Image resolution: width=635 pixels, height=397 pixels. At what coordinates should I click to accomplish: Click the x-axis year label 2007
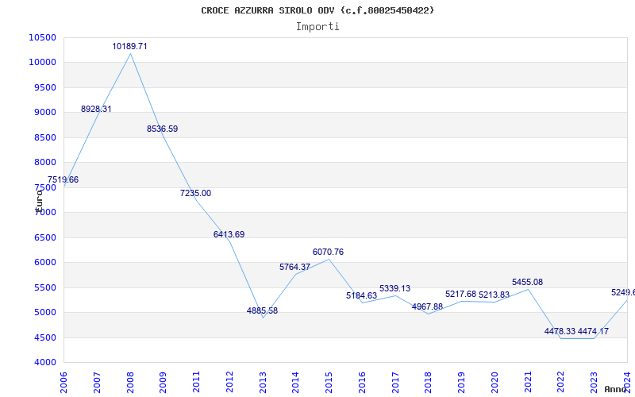point(97,382)
